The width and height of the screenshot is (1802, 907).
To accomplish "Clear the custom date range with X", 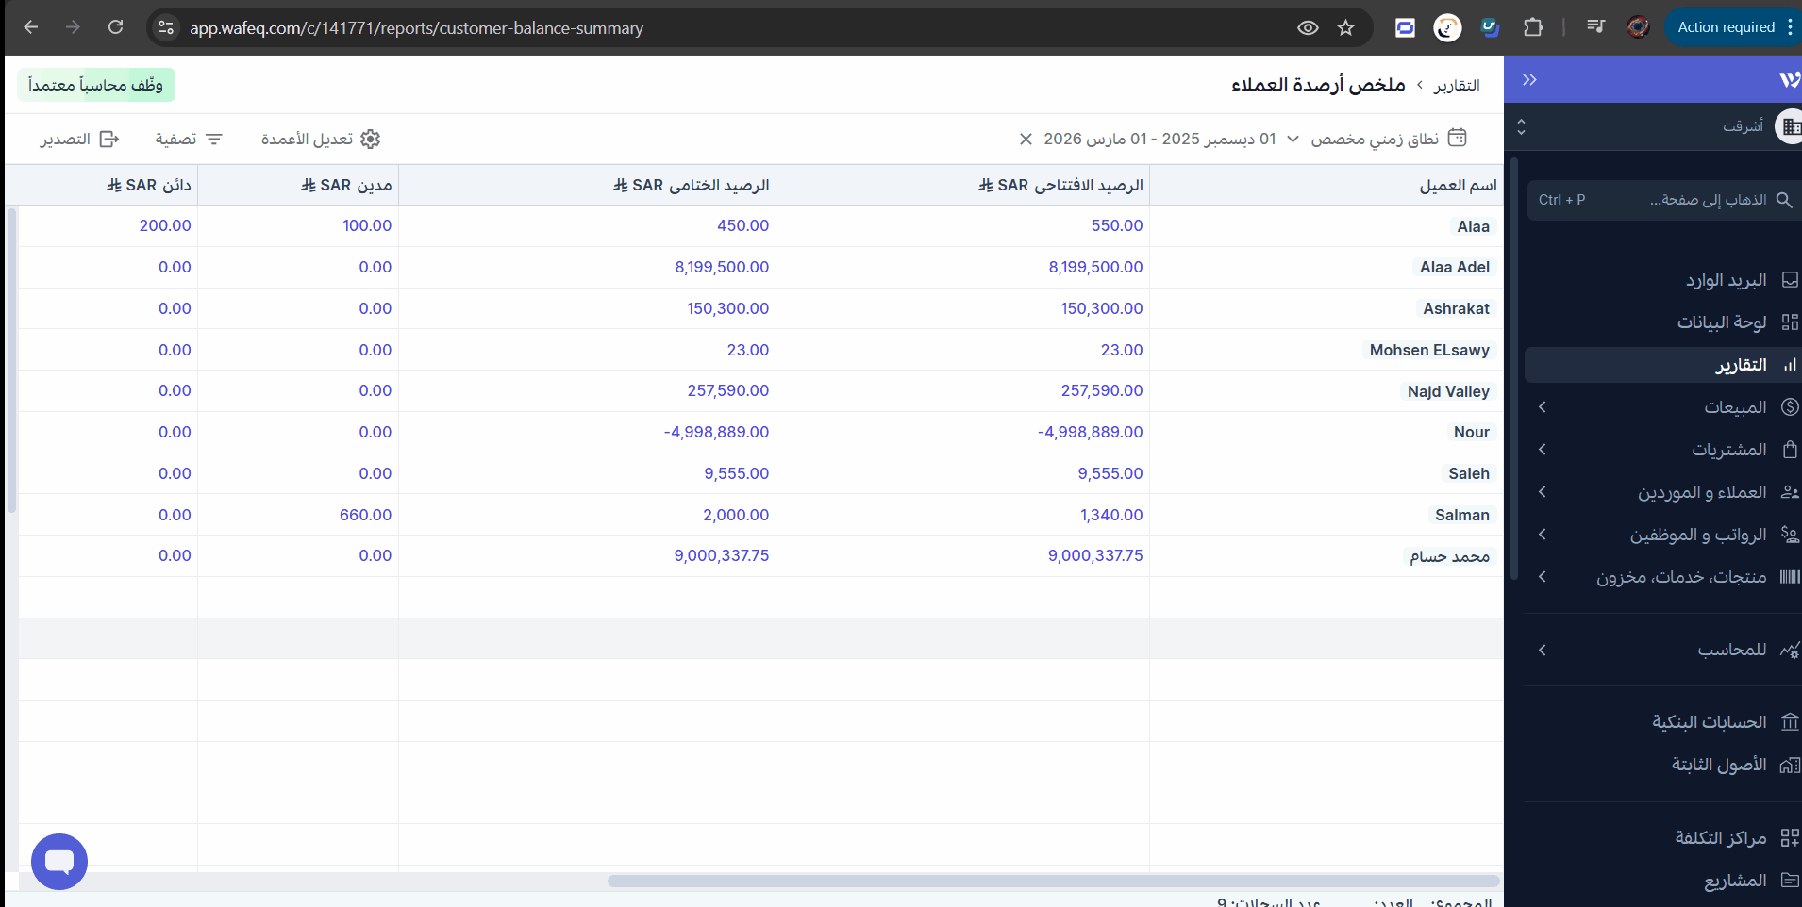I will pyautogui.click(x=1026, y=140).
